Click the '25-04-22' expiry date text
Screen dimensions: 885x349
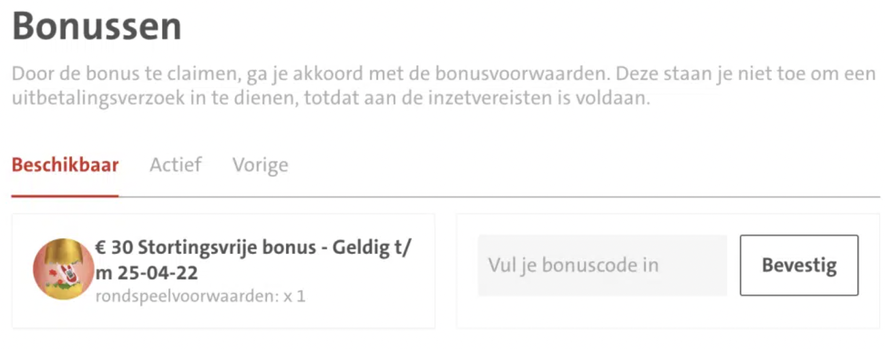tap(158, 273)
